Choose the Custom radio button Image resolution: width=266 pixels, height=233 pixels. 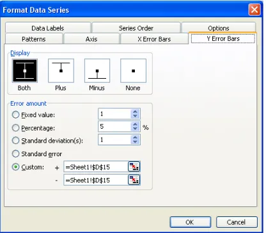(x=15, y=167)
